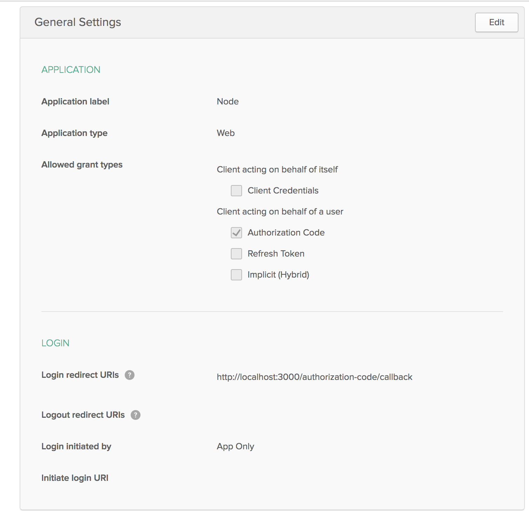Click the localhost:3000 callback URI text

(314, 377)
